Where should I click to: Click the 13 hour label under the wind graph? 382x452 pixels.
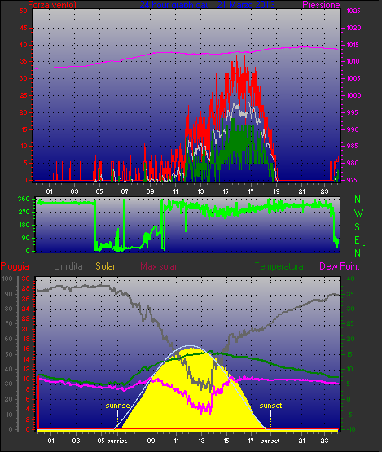[200, 191]
